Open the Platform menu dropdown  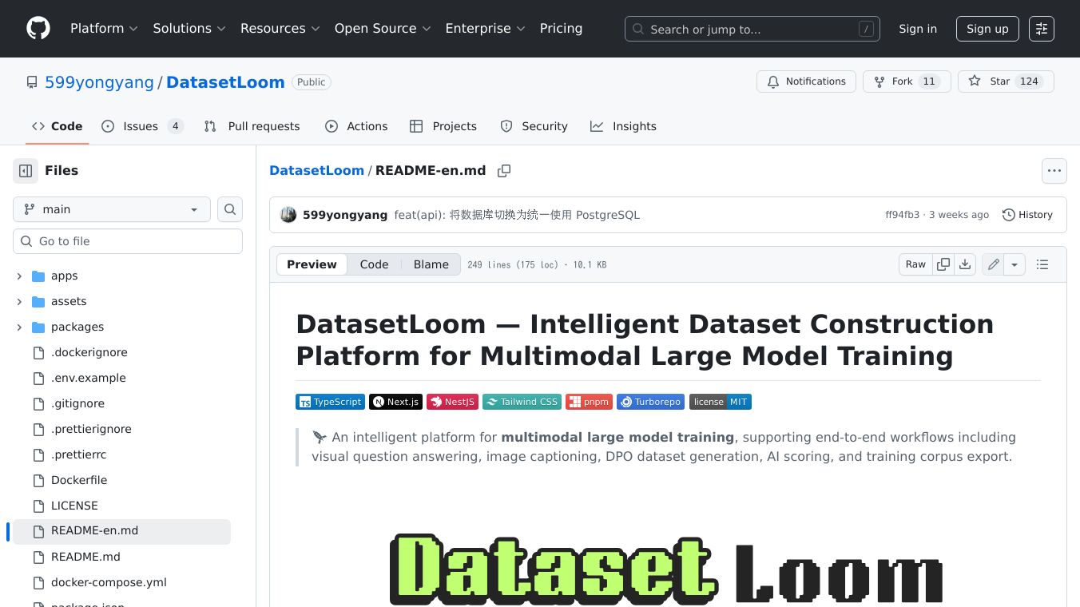[x=105, y=29]
